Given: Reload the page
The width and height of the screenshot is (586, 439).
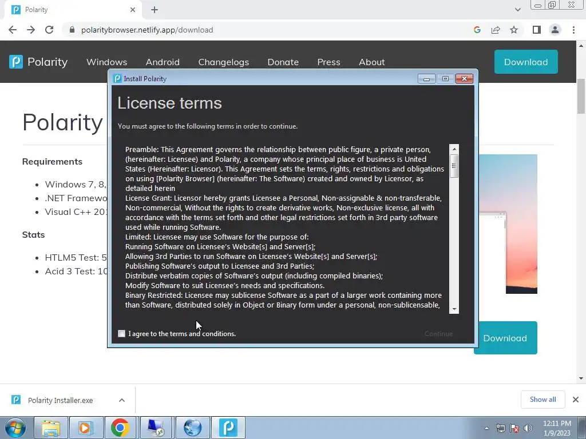Looking at the screenshot, I should pyautogui.click(x=49, y=30).
